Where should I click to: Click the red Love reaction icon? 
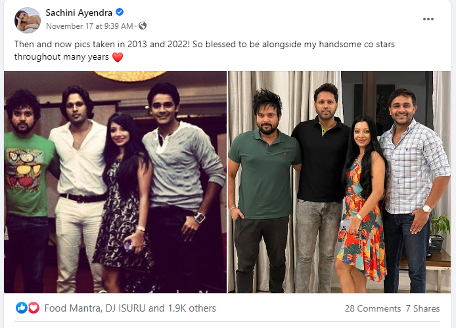tap(34, 308)
